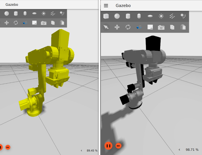Add a spot light in right window
The width and height of the screenshot is (202, 155).
pyautogui.click(x=183, y=16)
